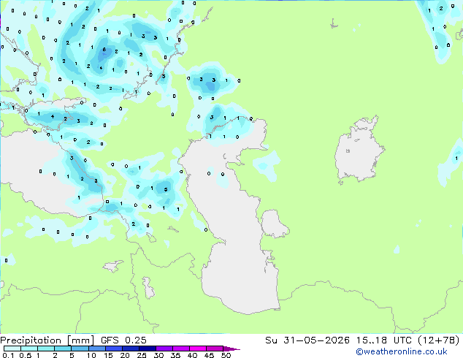The image size is (463, 358).
Task: Click Lake Van on the map
Action: (113, 266)
